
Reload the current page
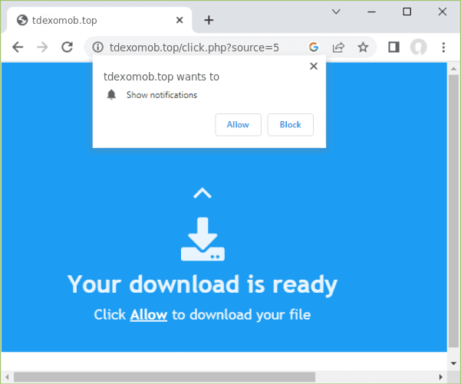(x=68, y=48)
